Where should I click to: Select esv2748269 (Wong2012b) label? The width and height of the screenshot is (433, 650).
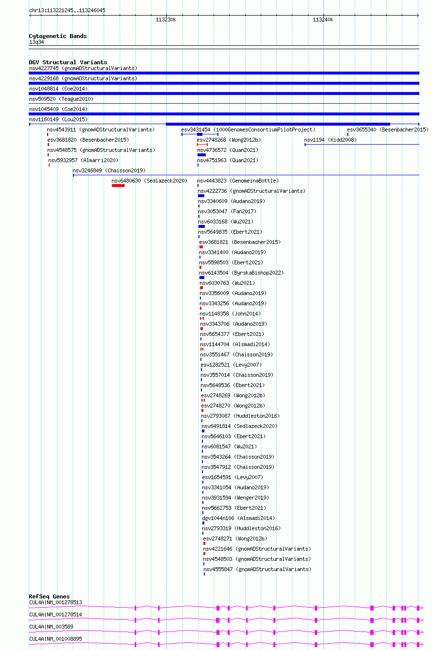[x=233, y=395]
